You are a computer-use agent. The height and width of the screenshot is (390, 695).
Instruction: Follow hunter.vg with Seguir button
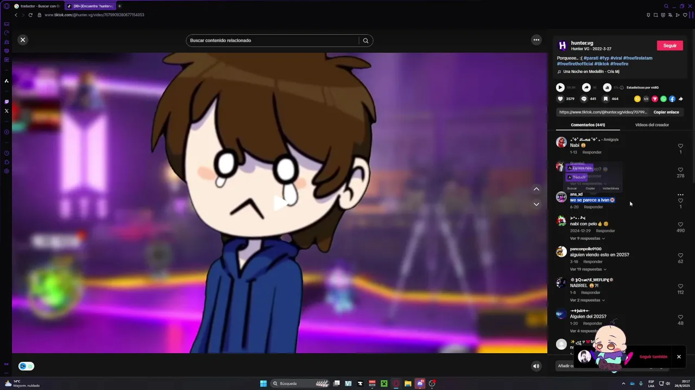coord(669,45)
